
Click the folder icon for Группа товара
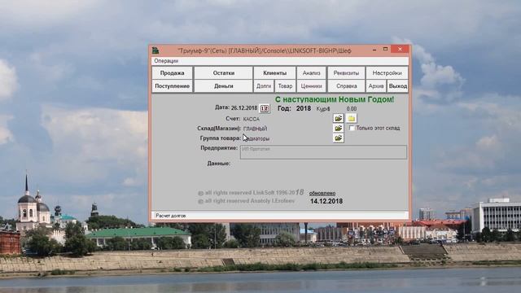[x=339, y=138]
